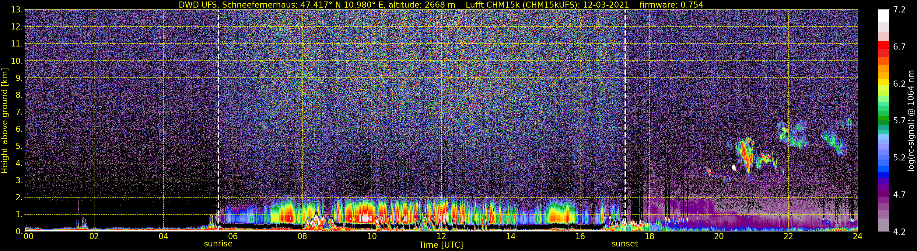Click the height axis tick label '0.'
This screenshot has height=251, width=917.
tap(19, 232)
